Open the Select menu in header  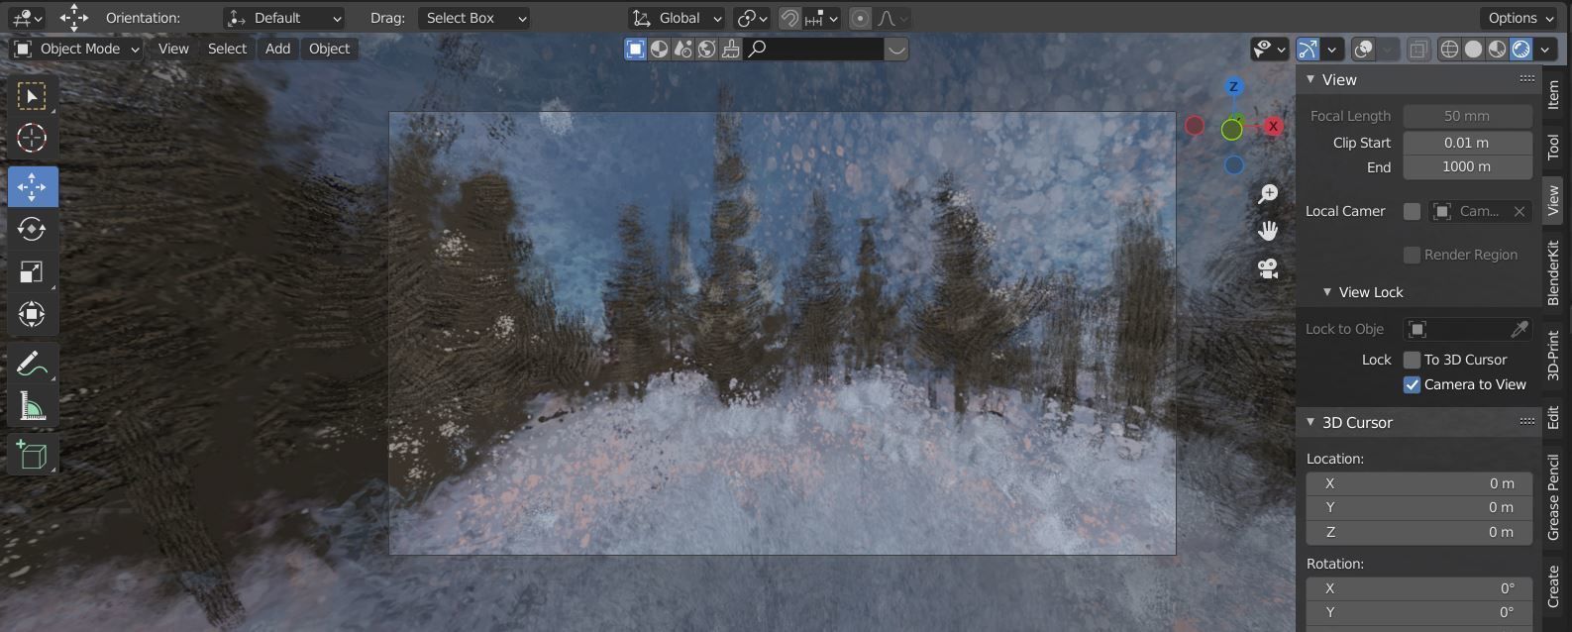point(227,49)
